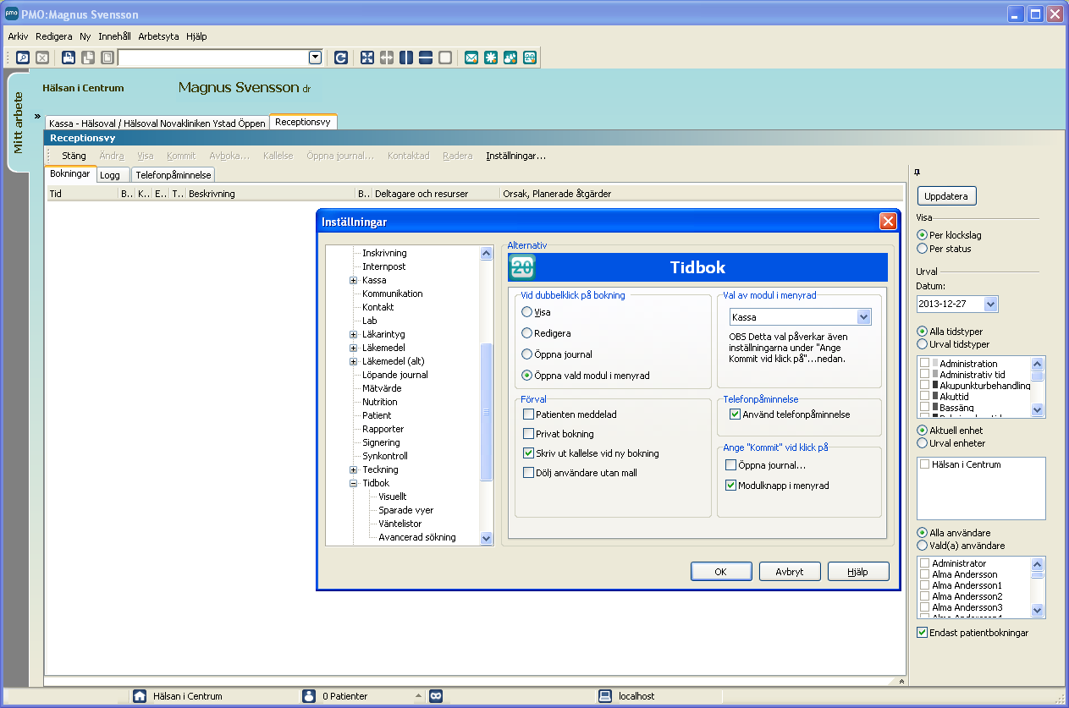Select the horizontal split layout icon
The width and height of the screenshot is (1069, 708).
pos(426,58)
